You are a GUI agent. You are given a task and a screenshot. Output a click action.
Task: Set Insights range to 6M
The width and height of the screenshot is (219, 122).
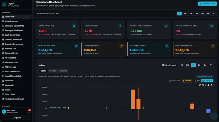[x=205, y=65]
